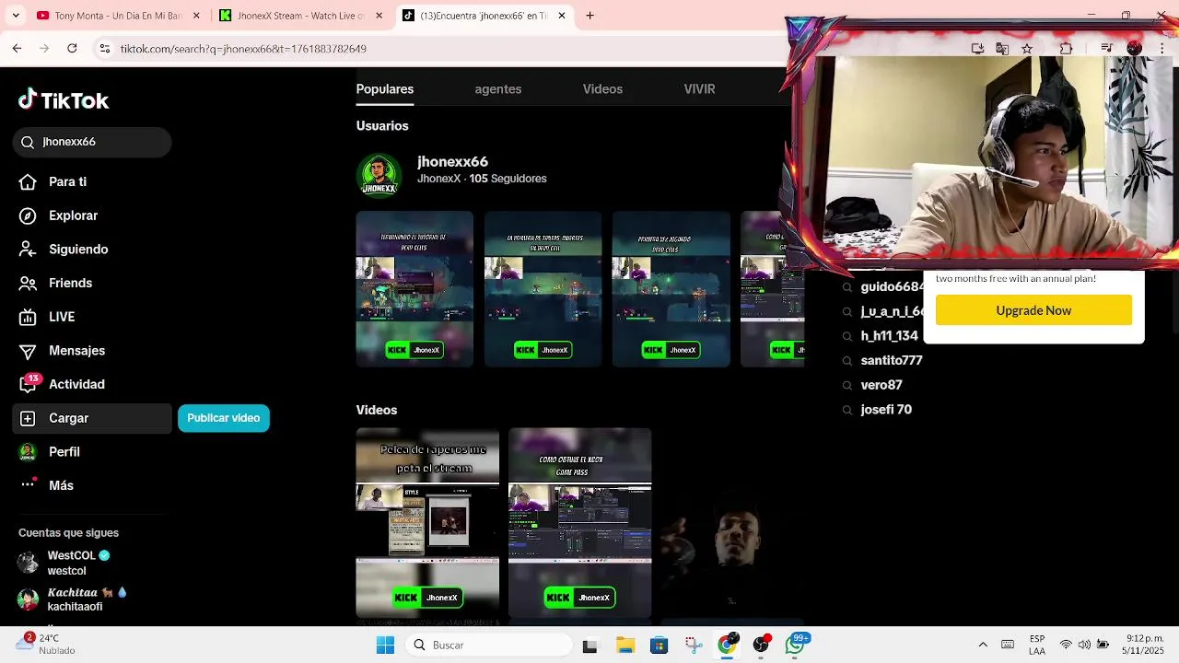Open File Explorer from taskbar
Image resolution: width=1179 pixels, height=663 pixels.
click(625, 646)
